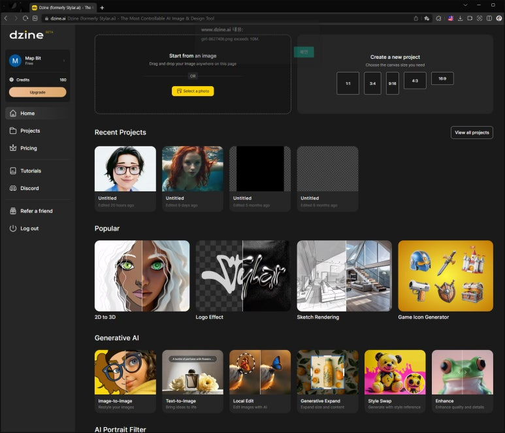Screen dimensions: 505x433
Task: Click the Map Bit avatar circle
Action: point(15,61)
